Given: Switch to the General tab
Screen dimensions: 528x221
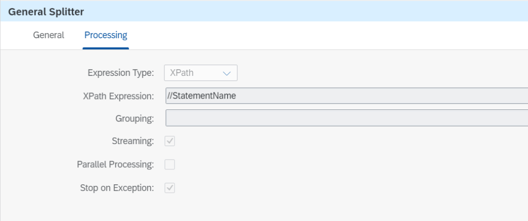Looking at the screenshot, I should (x=49, y=36).
